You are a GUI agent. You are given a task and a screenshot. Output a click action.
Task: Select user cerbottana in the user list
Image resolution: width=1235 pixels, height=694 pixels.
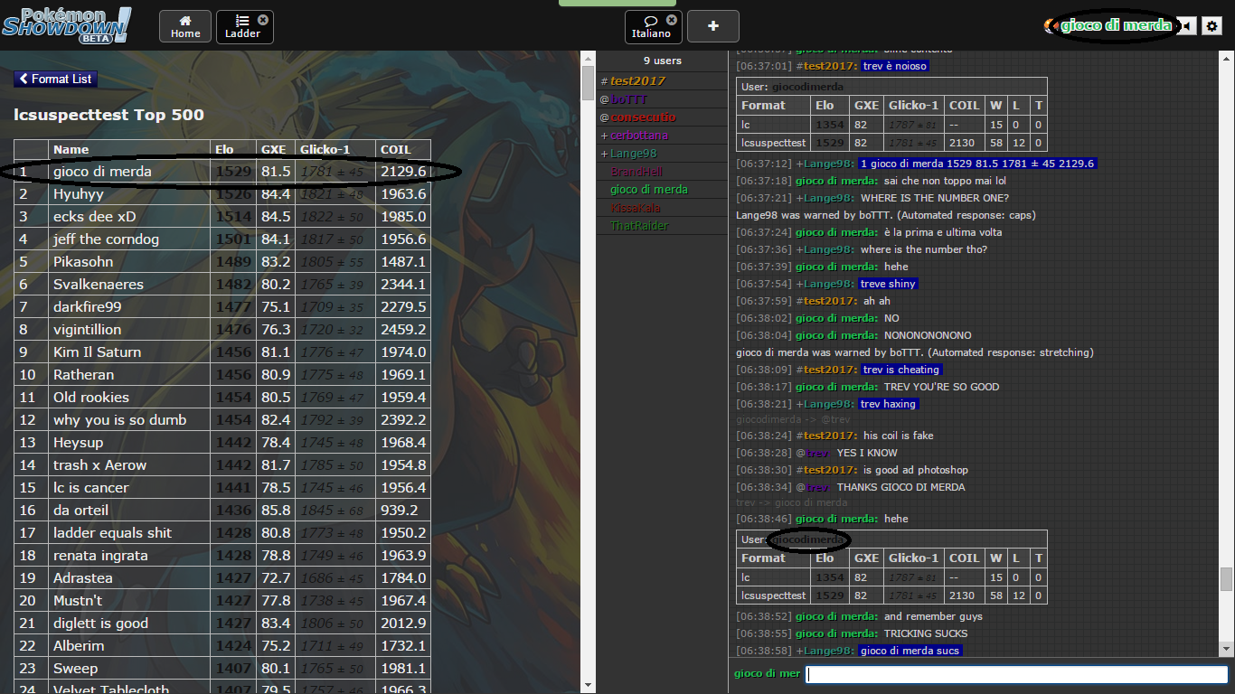pyautogui.click(x=662, y=136)
